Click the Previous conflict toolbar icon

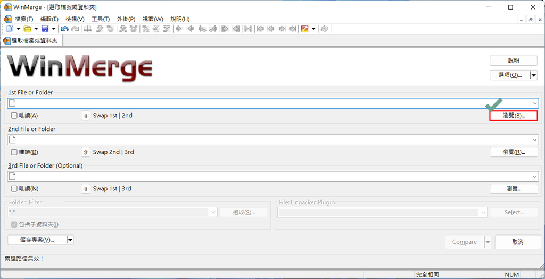tap(133, 29)
